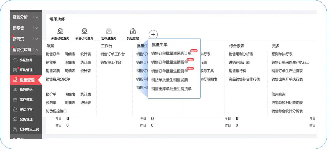Open 销售发票 document link
The image size is (327, 149).
[53, 71]
